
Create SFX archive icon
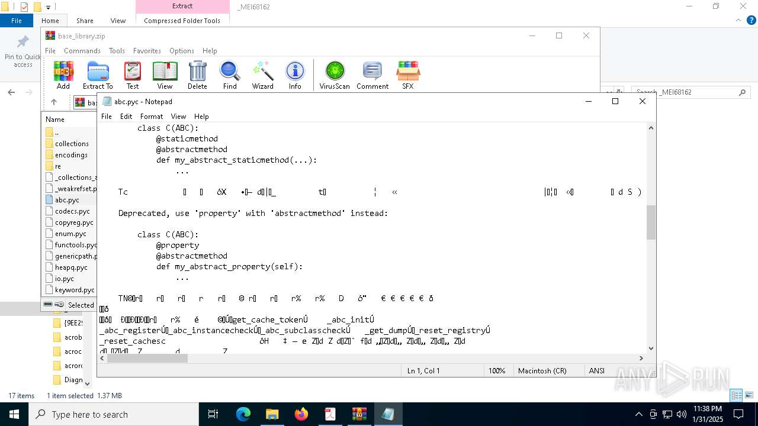408,75
